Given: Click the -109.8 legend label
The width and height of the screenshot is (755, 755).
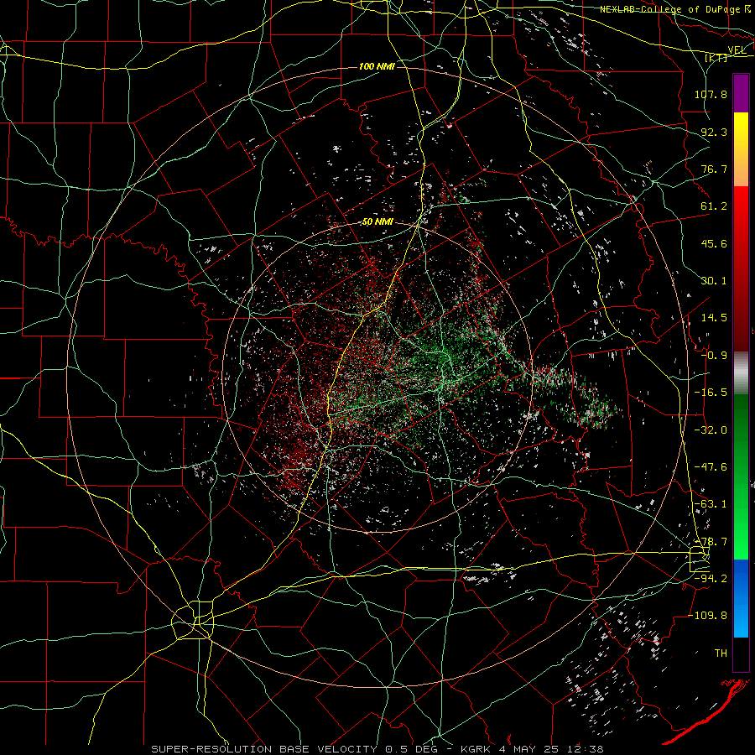Looking at the screenshot, I should [707, 616].
